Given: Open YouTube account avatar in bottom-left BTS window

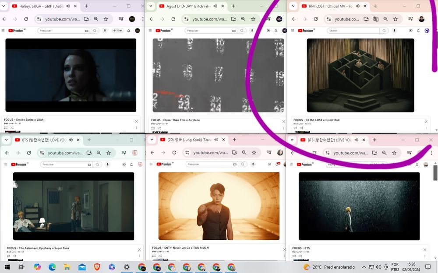Looking at the screenshot, I should click(x=140, y=164).
